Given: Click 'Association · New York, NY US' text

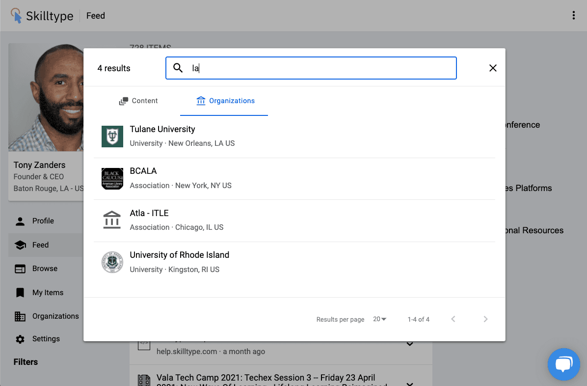Looking at the screenshot, I should coord(181,186).
